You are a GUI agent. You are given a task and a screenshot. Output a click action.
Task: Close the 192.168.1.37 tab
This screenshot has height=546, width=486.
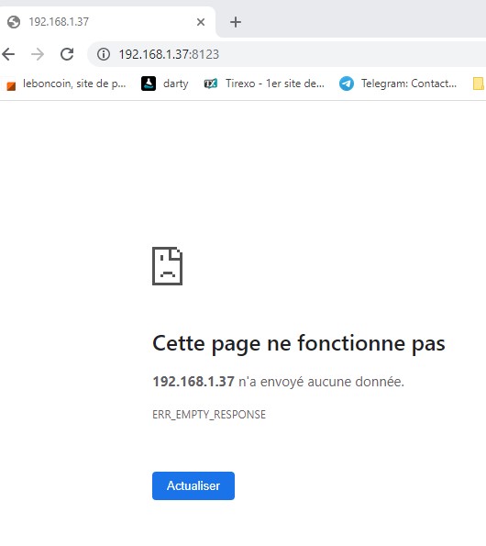coord(201,22)
